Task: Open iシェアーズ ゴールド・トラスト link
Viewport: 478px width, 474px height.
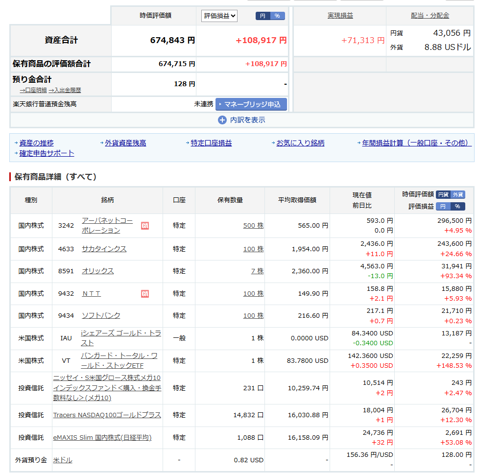Action: 120,338
